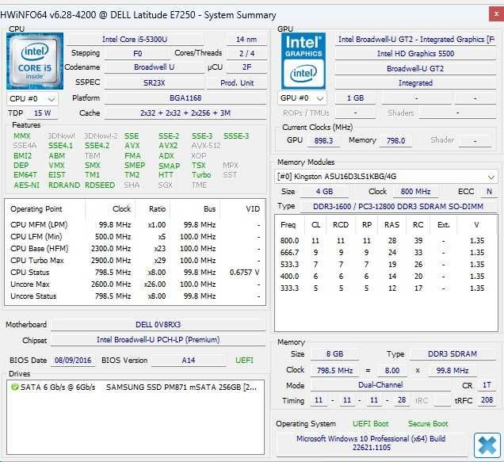Viewport: 504px width, 462px height.
Task: Click the Turbo feature label
Action: tap(201, 175)
